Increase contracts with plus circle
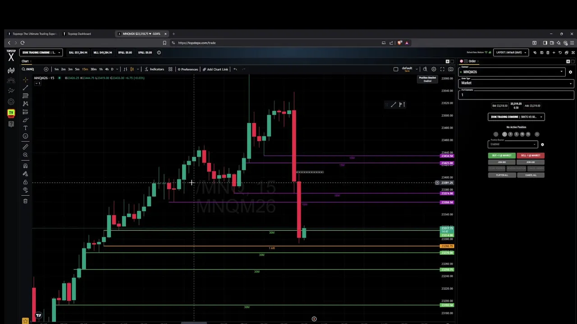The width and height of the screenshot is (577, 324). [x=536, y=134]
